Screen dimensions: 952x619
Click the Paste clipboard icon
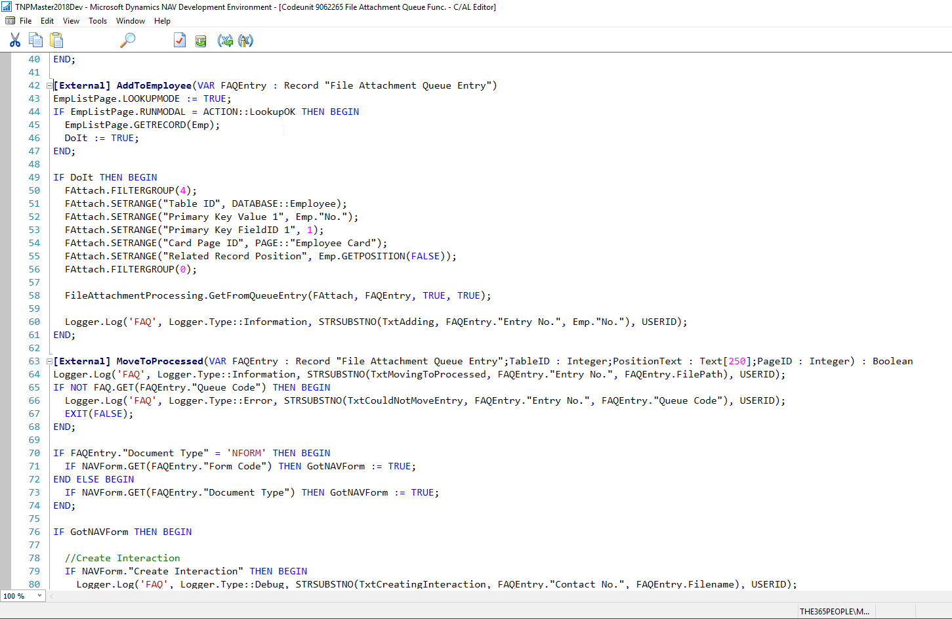56,41
